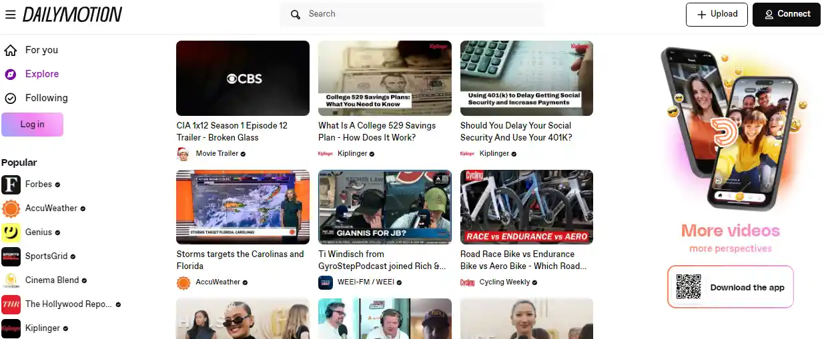This screenshot has height=339, width=824.
Task: Open The Hollywood Reporter channel link
Action: [x=68, y=304]
